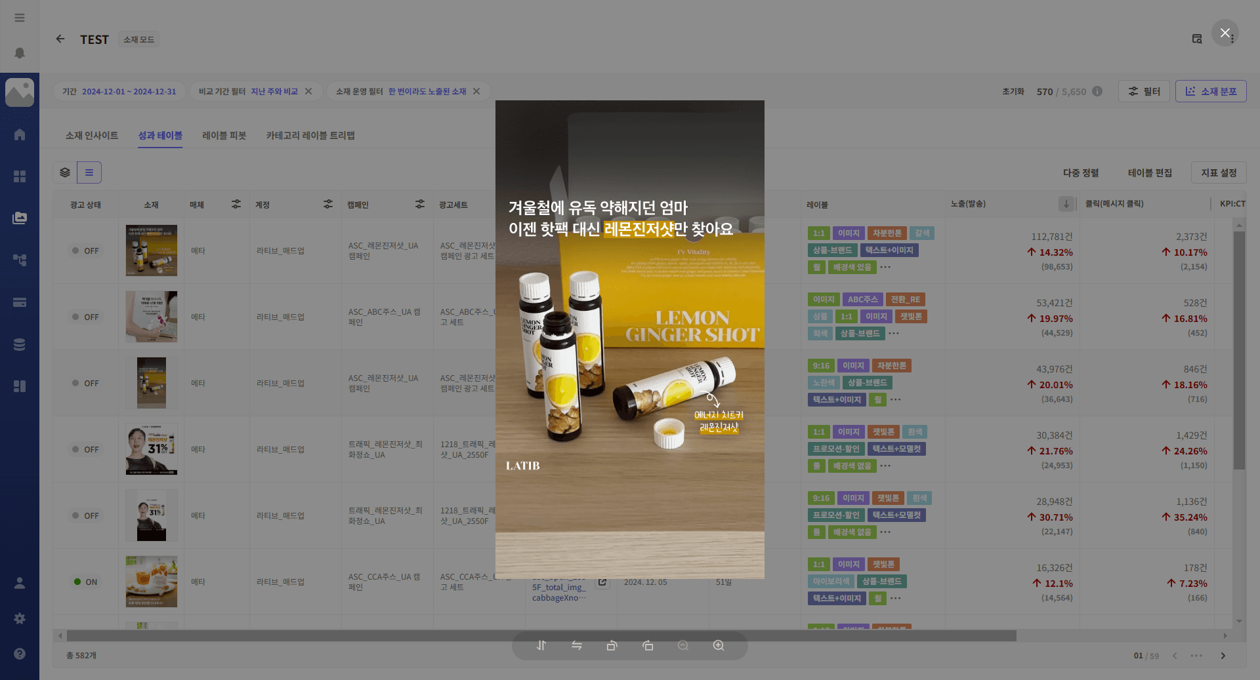Open the 매체 column filter options
The image size is (1260, 680).
(x=236, y=205)
